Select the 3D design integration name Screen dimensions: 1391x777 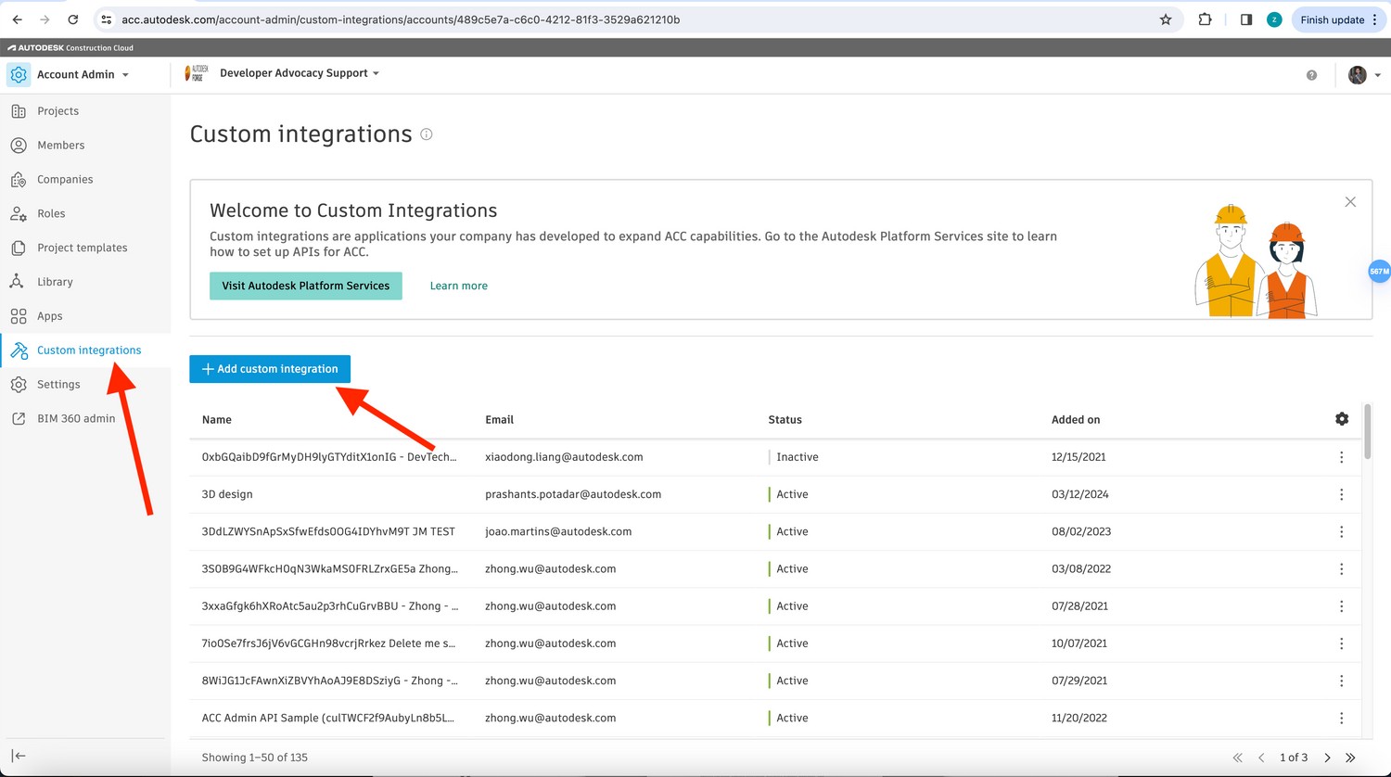(227, 494)
